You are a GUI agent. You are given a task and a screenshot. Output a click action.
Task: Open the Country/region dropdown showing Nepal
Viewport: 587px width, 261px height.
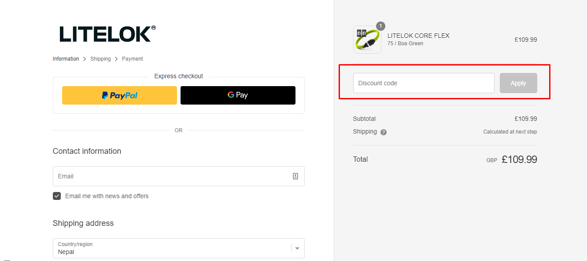[x=178, y=248]
